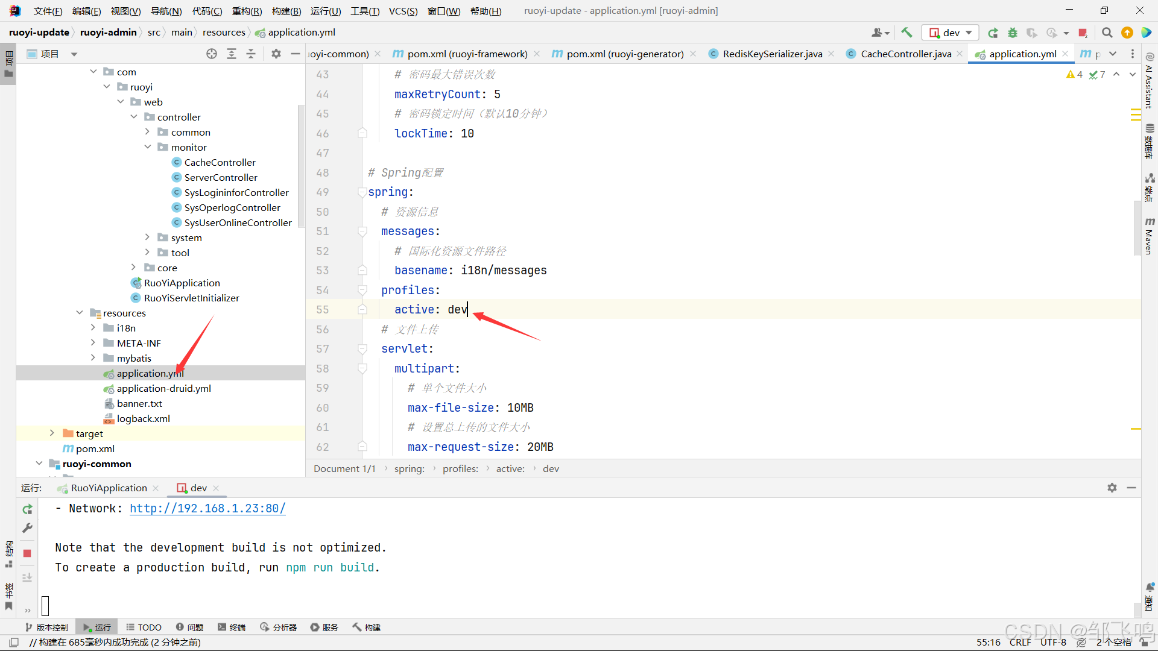
Task: Click Collapse All icon in project panel
Action: 251,54
